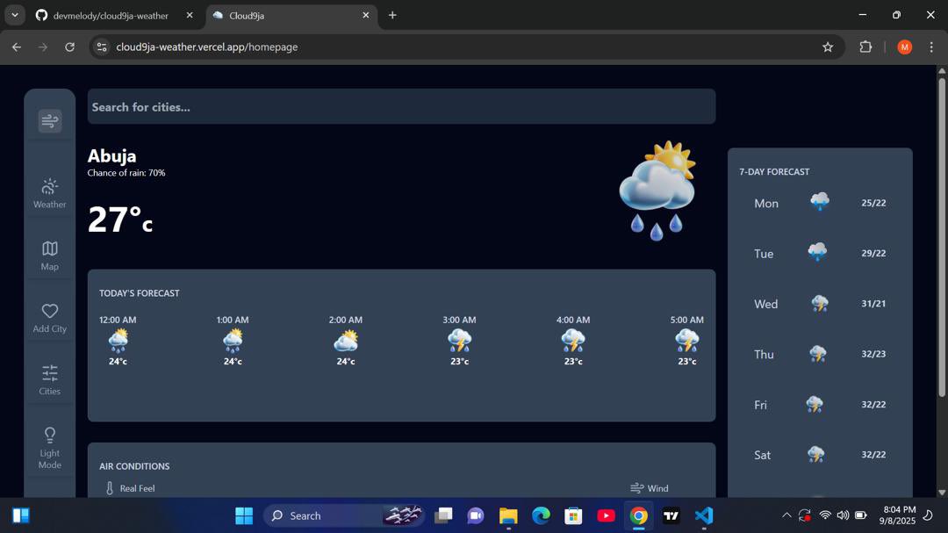Viewport: 948px width, 533px height.
Task: Click the Wind icon under Air Conditions
Action: click(x=635, y=487)
